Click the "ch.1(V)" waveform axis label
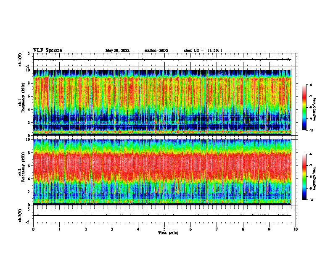 pyautogui.click(x=20, y=60)
